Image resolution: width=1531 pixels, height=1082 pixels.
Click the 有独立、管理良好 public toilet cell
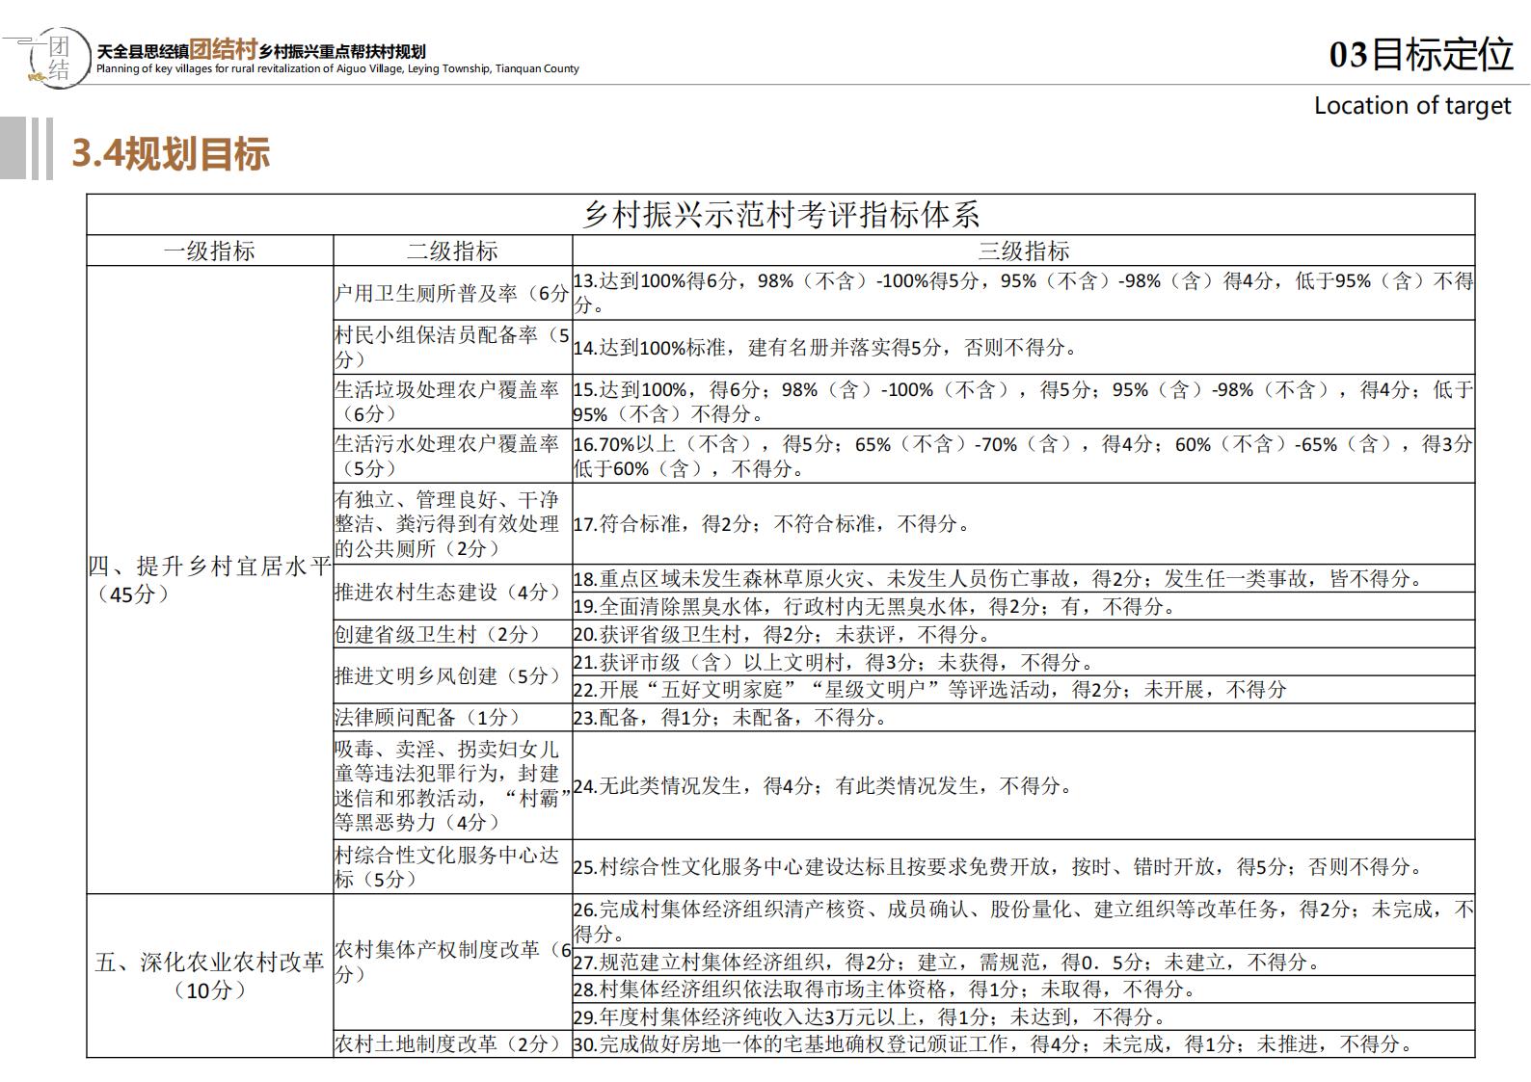click(x=452, y=523)
